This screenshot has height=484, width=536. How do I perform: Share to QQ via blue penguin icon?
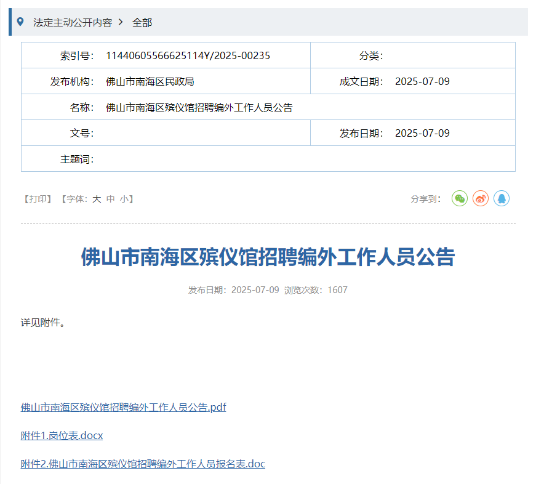pyautogui.click(x=502, y=198)
